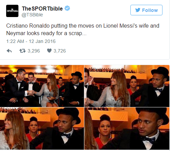The image size is (170, 151).
Task: Visit the @TSBible handle link
Action: pyautogui.click(x=32, y=15)
